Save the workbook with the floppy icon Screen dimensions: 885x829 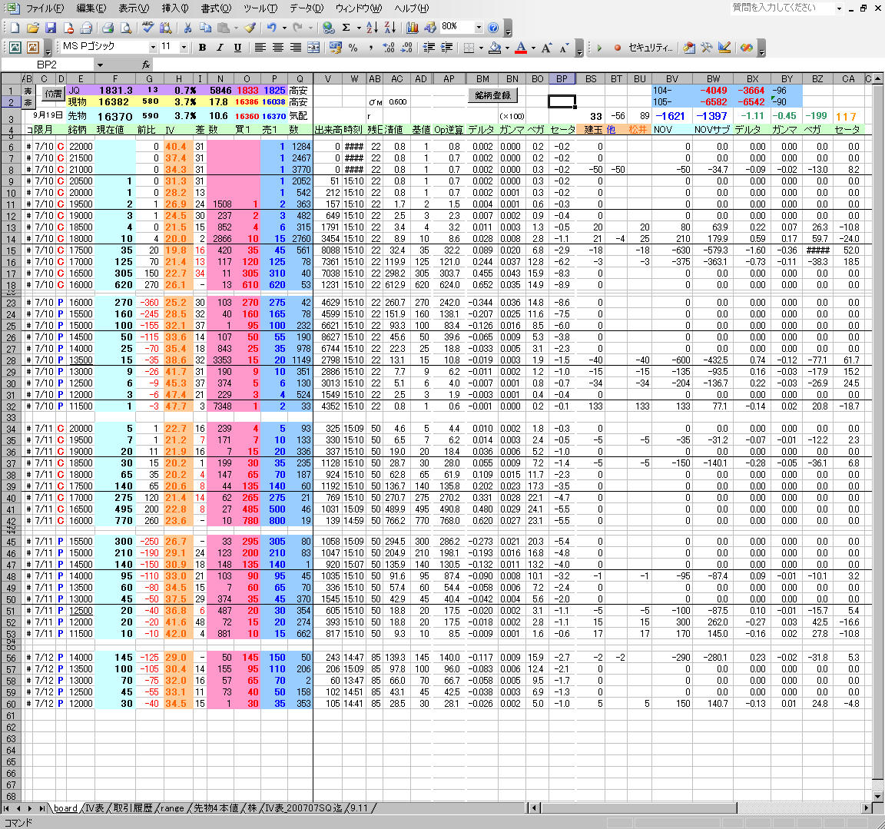point(51,28)
